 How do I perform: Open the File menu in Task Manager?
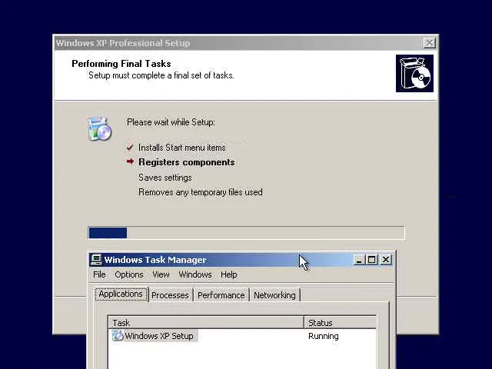coord(99,274)
